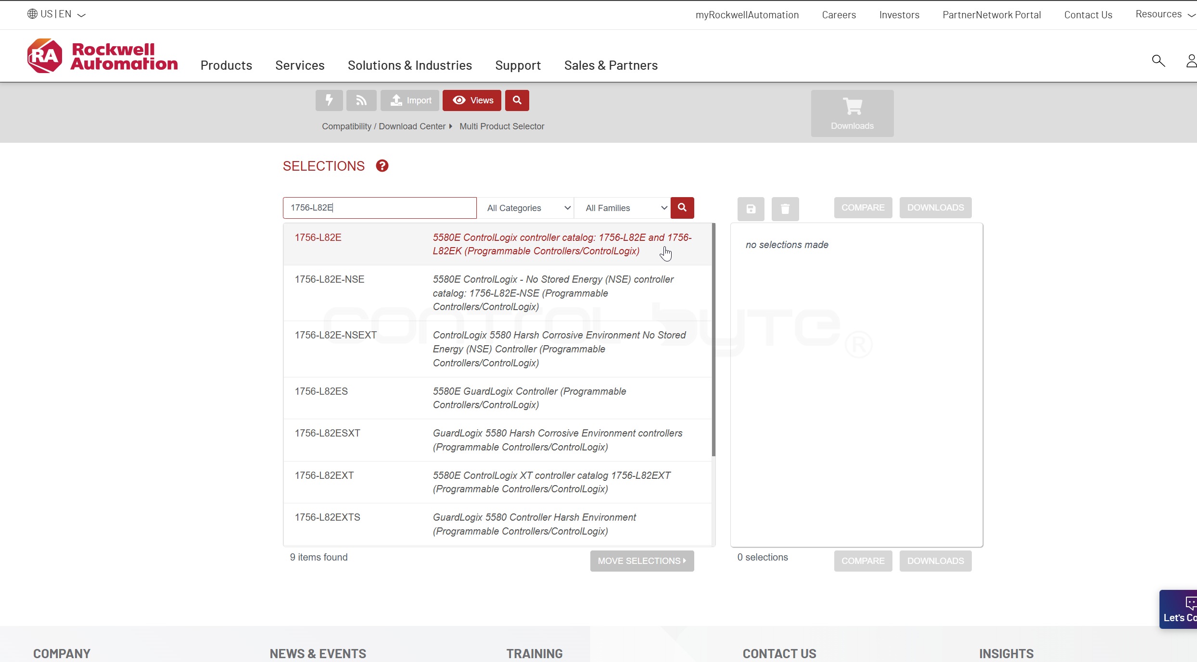Image resolution: width=1197 pixels, height=662 pixels.
Task: Open the site search magnifier in header
Action: [1159, 61]
